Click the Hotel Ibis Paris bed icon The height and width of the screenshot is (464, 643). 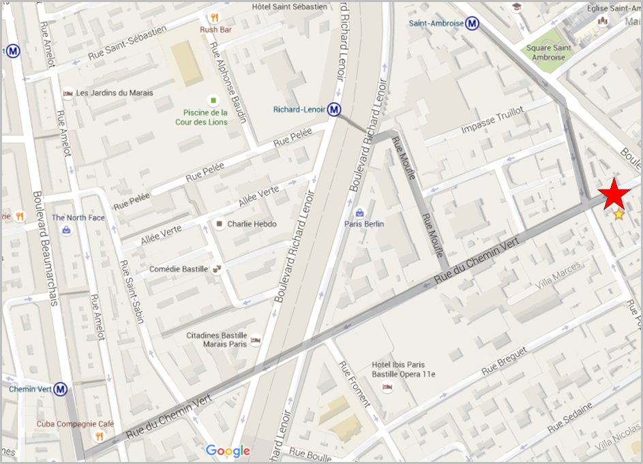[387, 386]
